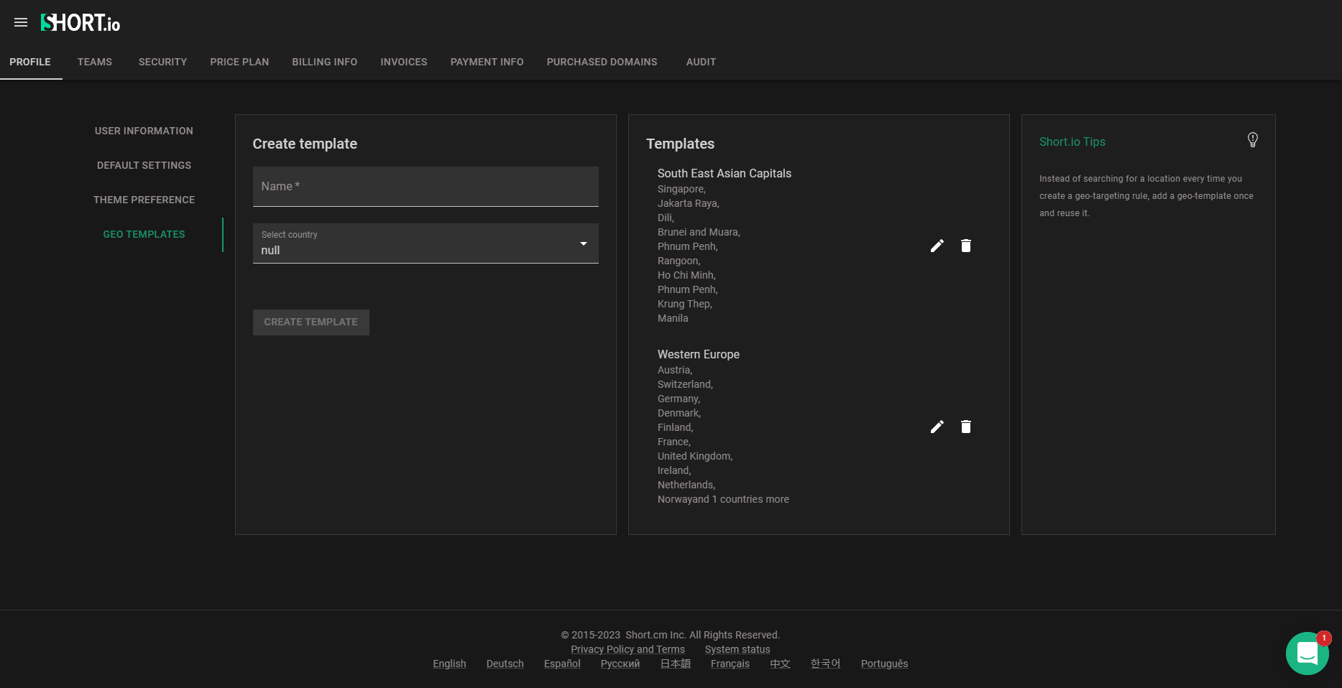Image resolution: width=1342 pixels, height=688 pixels.
Task: Switch language to 日本語
Action: tap(676, 664)
